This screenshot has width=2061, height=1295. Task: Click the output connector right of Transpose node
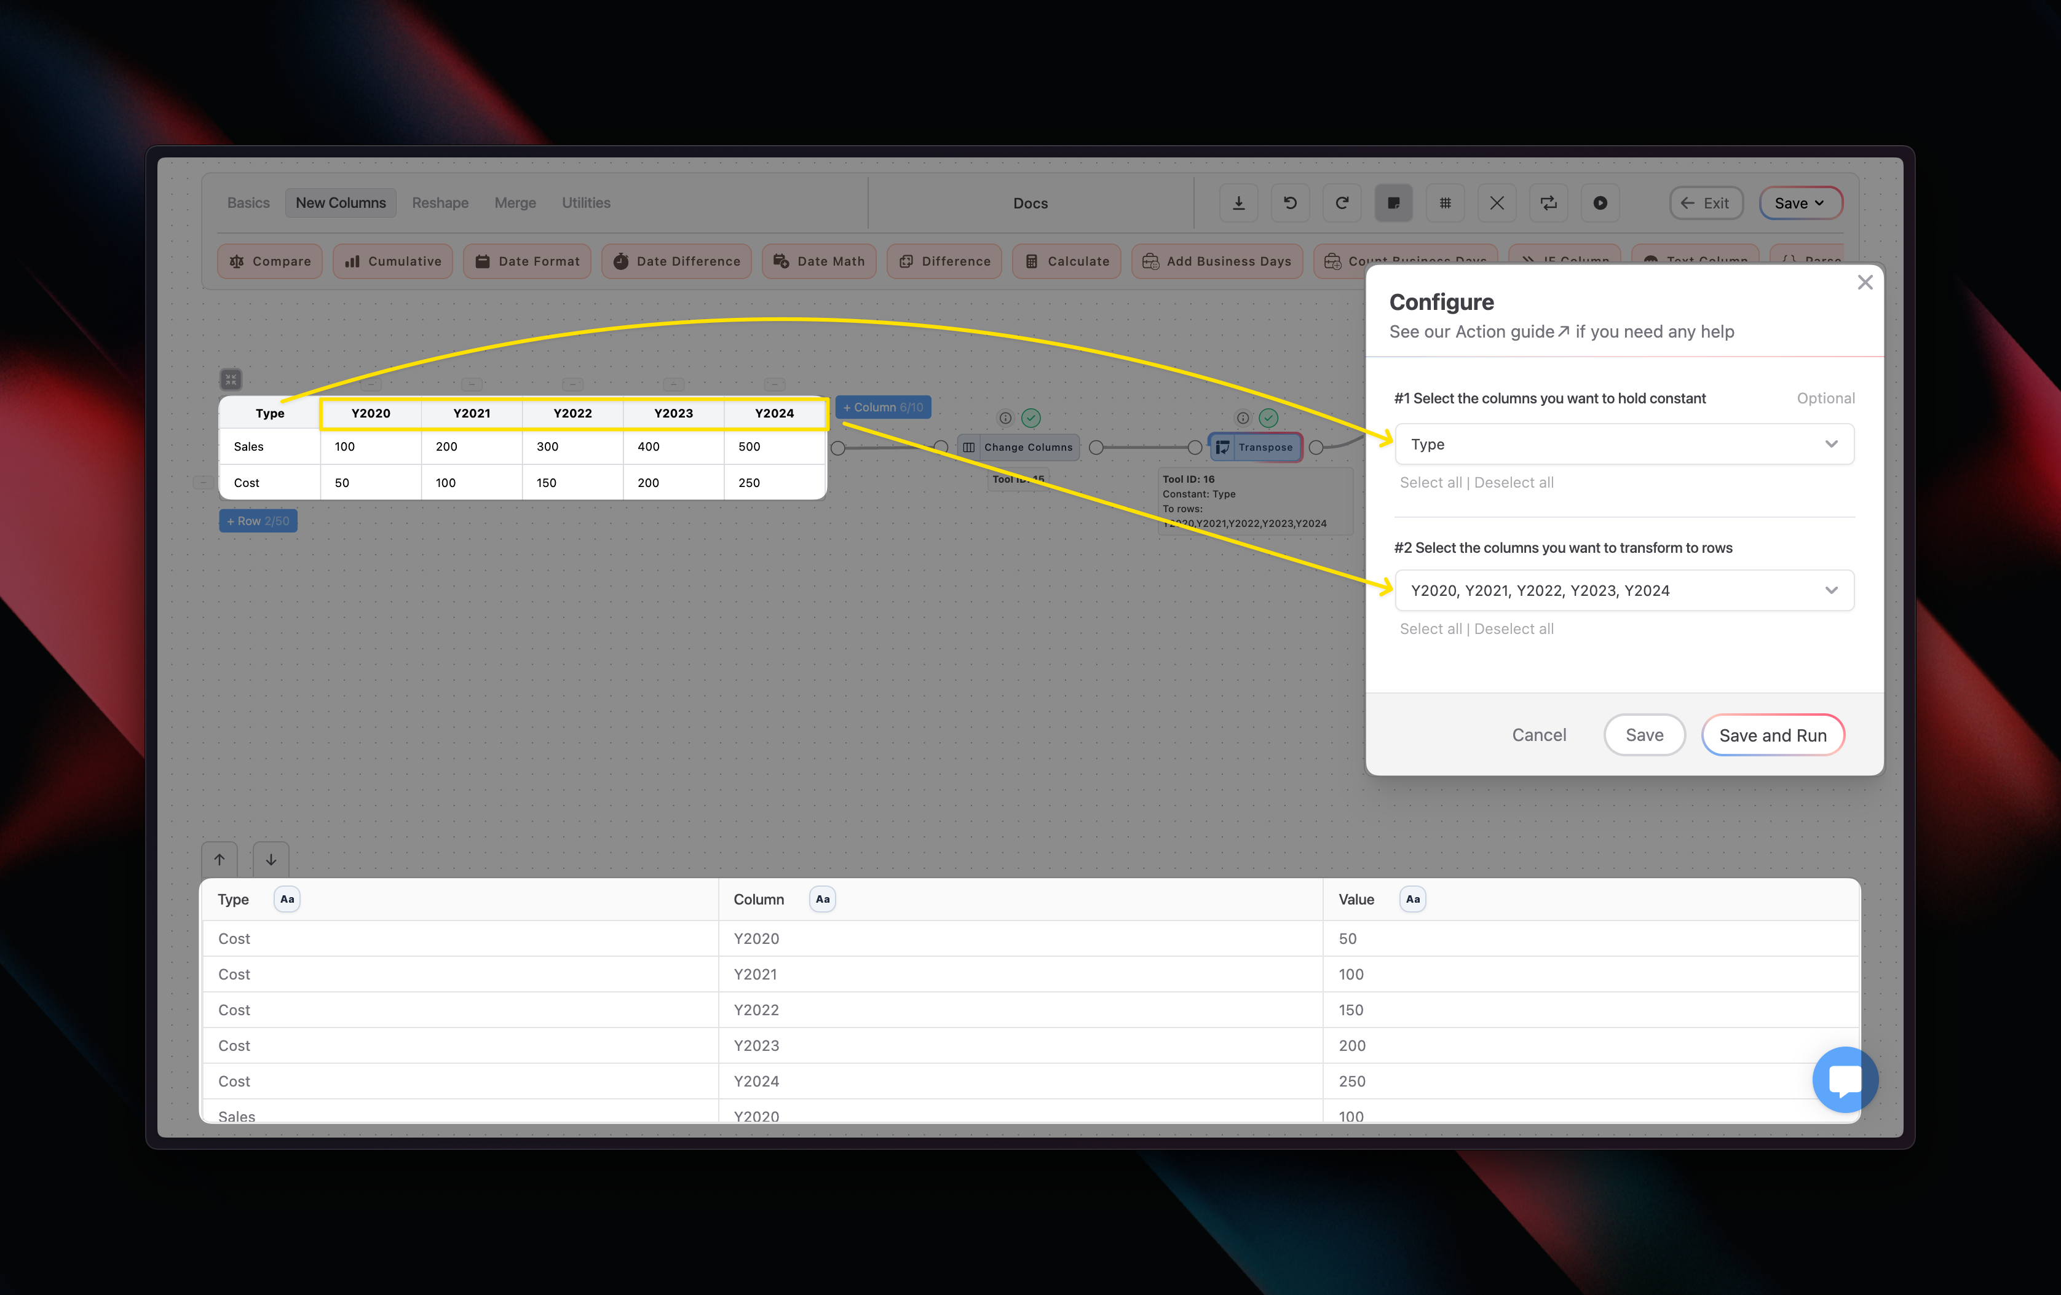[x=1316, y=448]
